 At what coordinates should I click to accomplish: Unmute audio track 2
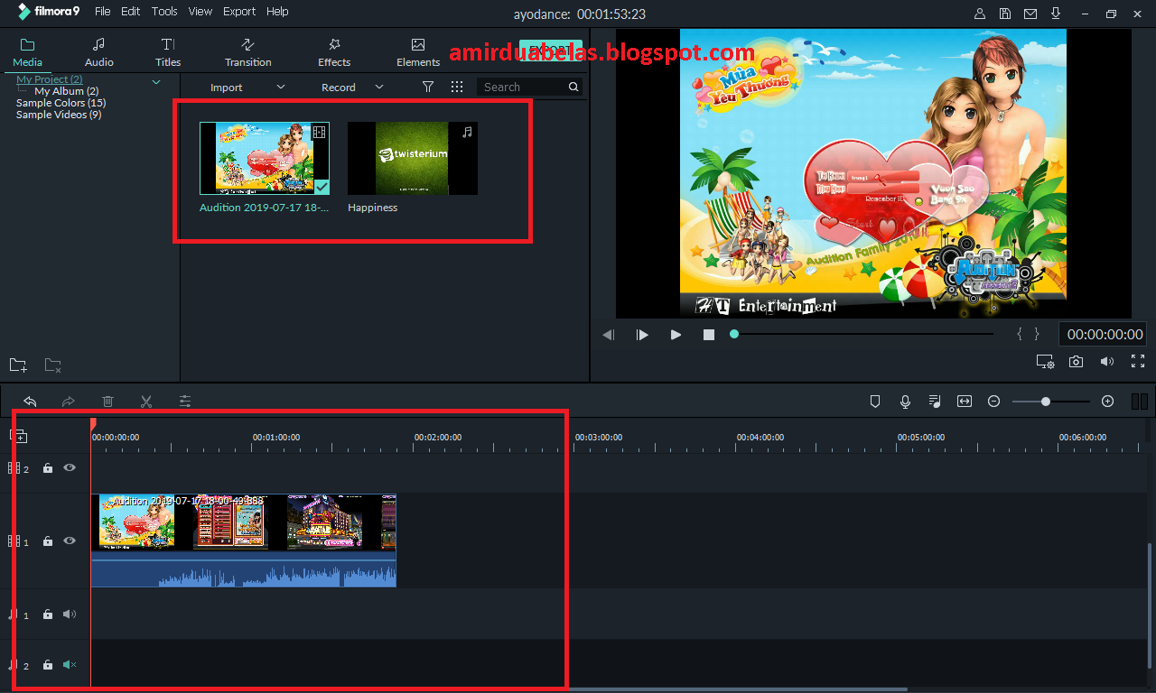point(70,665)
